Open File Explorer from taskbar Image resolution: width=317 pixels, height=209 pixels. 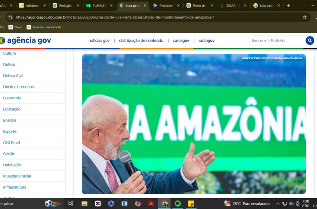pos(84,203)
